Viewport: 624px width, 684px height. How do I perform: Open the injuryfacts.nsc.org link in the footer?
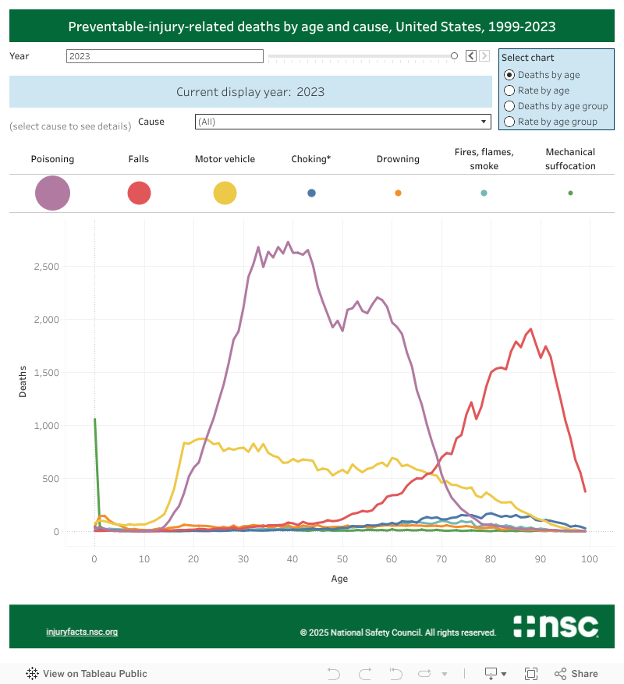coord(81,632)
